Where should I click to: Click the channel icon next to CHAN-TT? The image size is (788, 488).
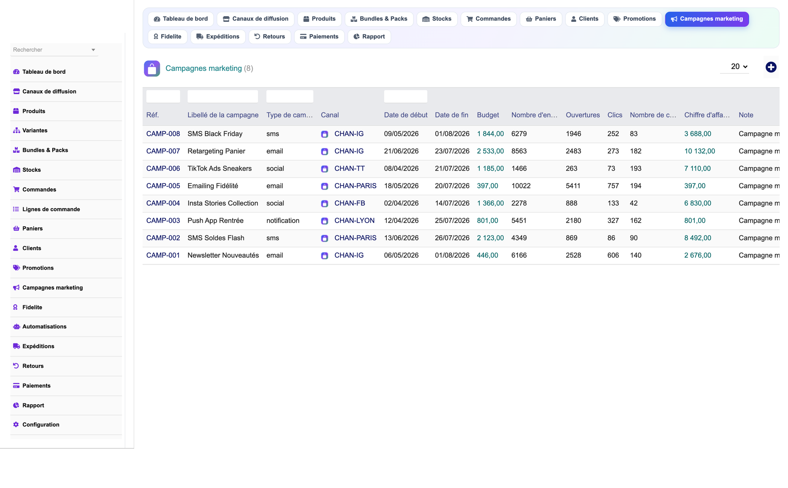point(324,169)
